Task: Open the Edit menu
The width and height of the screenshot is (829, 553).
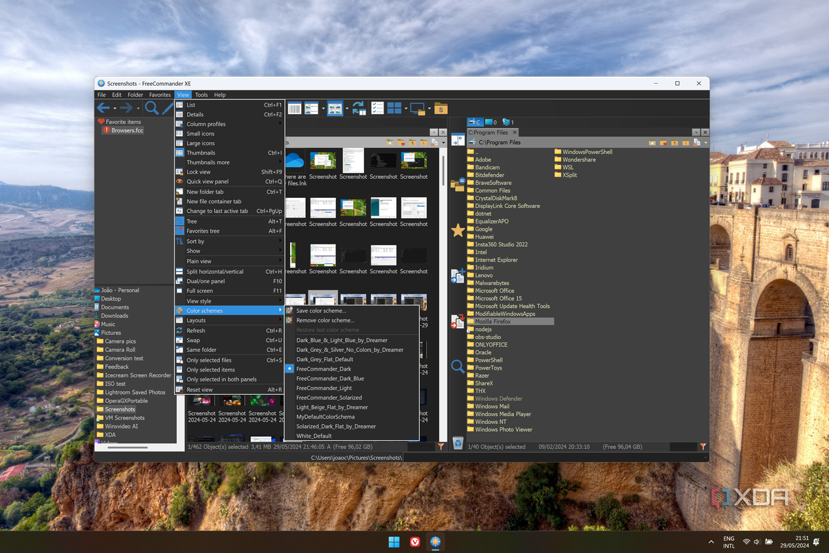Action: (x=117, y=95)
